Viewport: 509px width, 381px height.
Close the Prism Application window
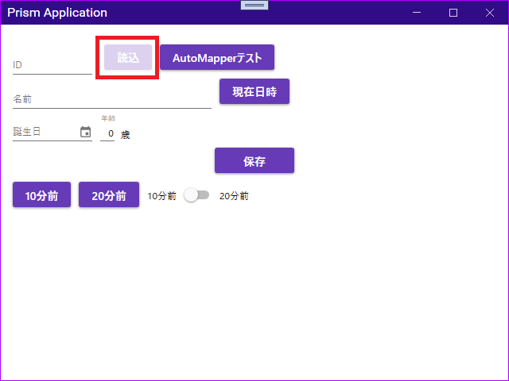(x=490, y=13)
